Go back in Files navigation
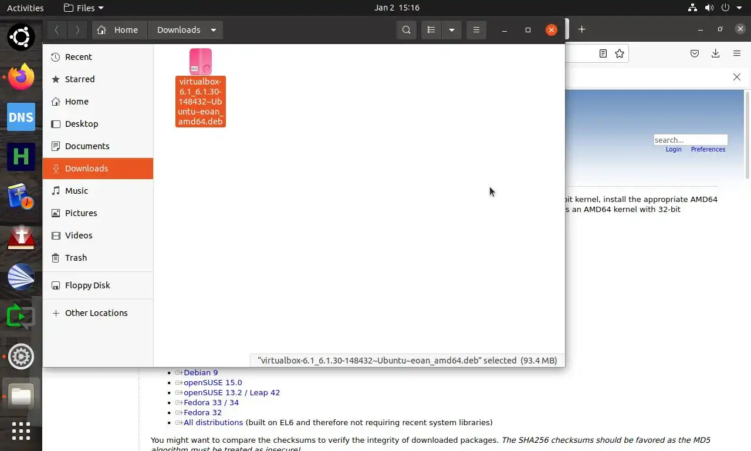The image size is (751, 451). [57, 30]
